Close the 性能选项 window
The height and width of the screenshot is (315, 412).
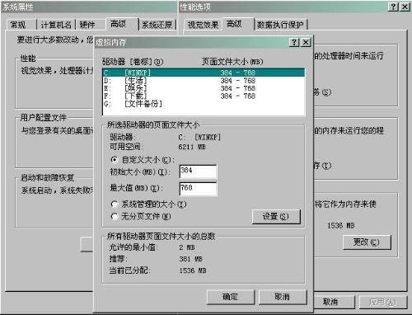(405, 7)
